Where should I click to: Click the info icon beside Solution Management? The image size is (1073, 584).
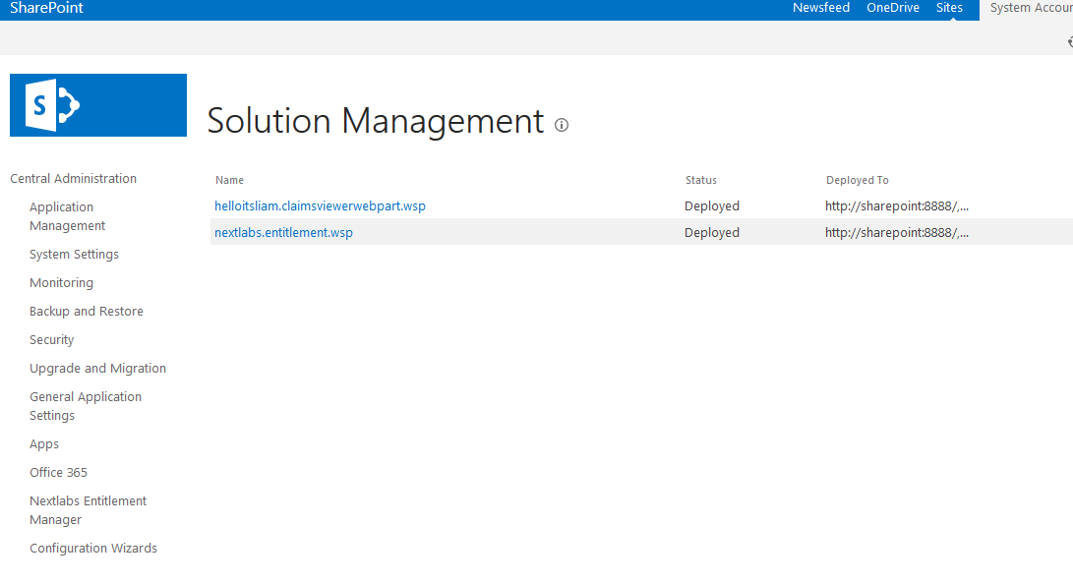click(x=562, y=125)
